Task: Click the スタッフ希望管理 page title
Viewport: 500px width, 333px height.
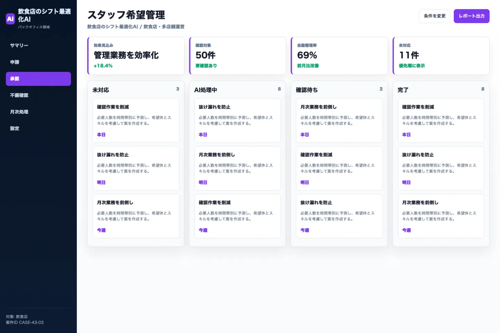Action: tap(126, 15)
